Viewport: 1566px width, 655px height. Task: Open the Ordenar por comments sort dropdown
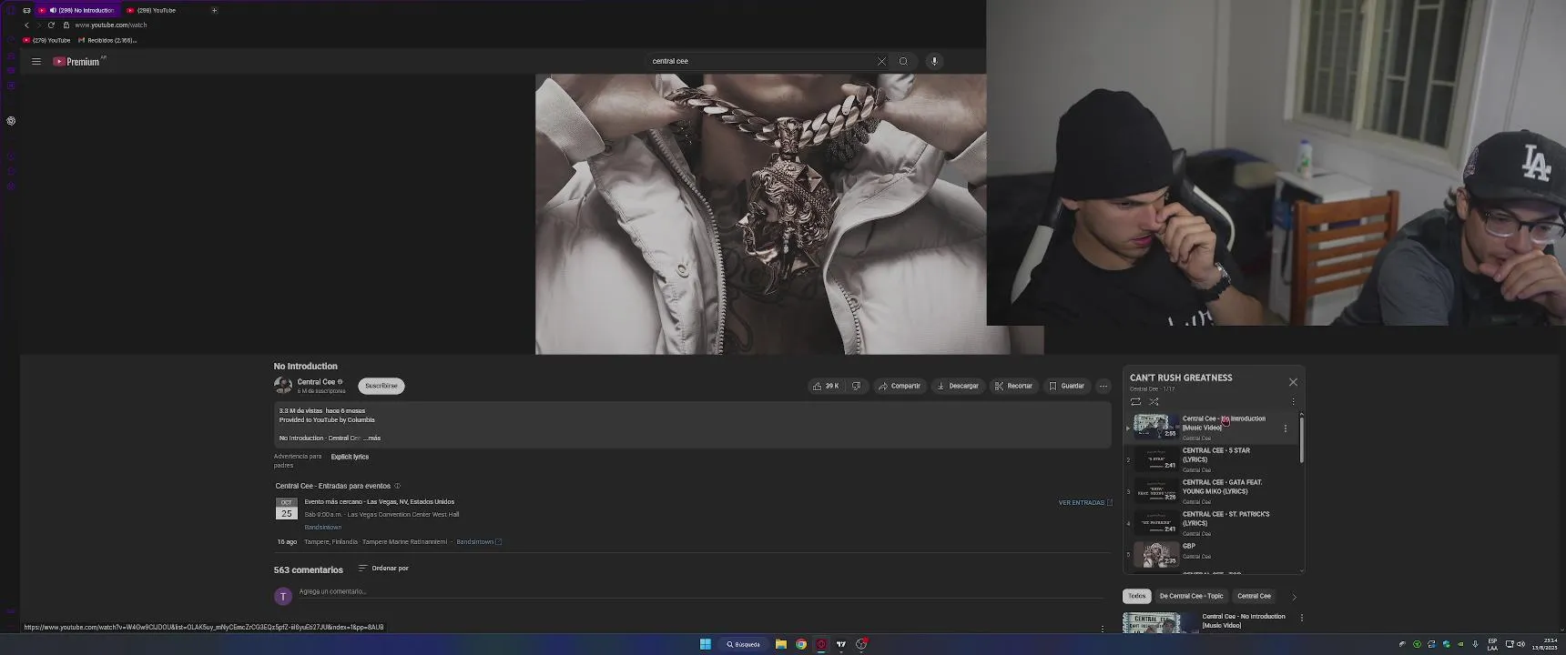pyautogui.click(x=383, y=569)
